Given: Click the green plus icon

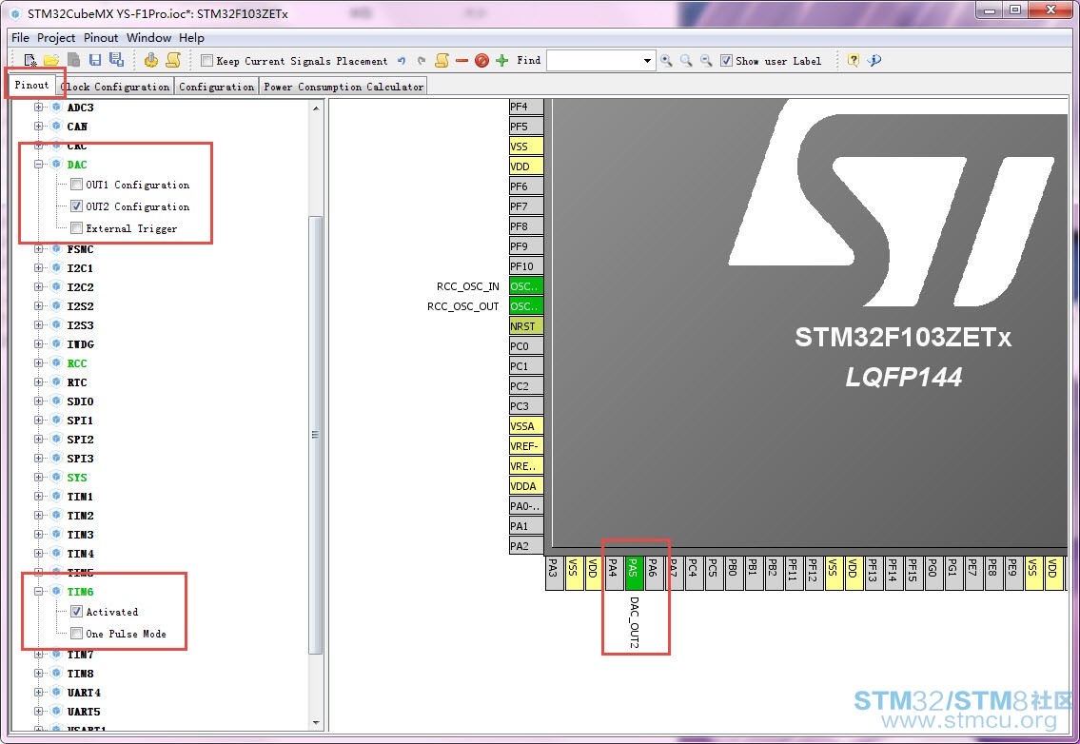Looking at the screenshot, I should (502, 61).
